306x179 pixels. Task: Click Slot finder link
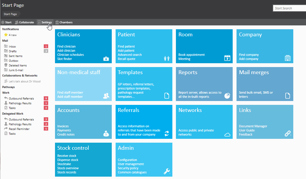click(64, 59)
